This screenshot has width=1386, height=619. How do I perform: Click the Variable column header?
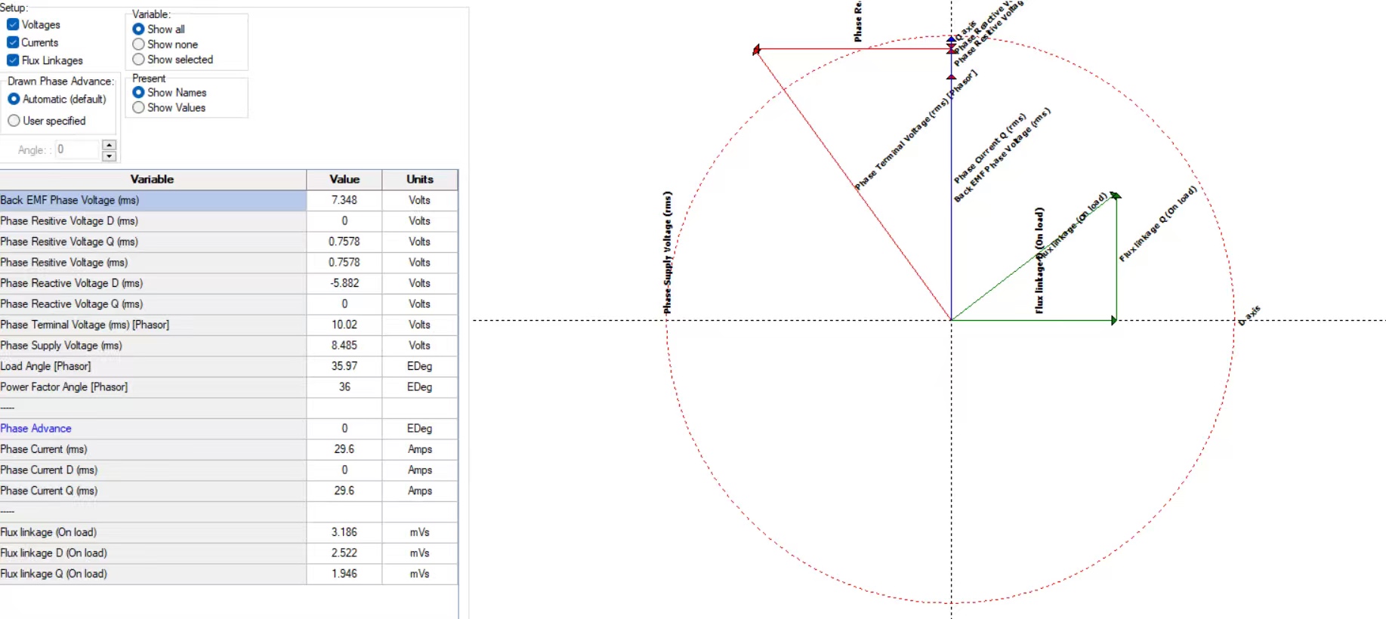point(152,180)
